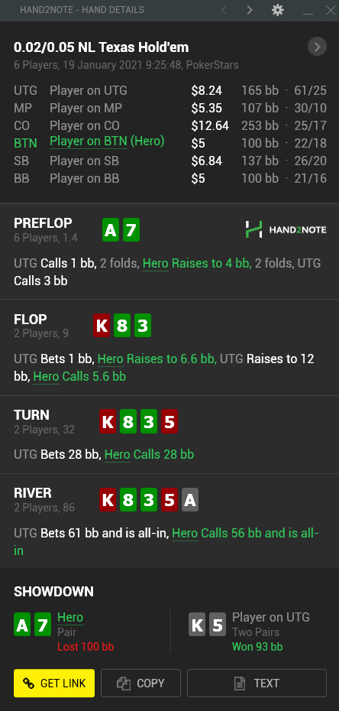Click the hero's green Ace hole card in preflop
This screenshot has width=339, height=711.
111,230
